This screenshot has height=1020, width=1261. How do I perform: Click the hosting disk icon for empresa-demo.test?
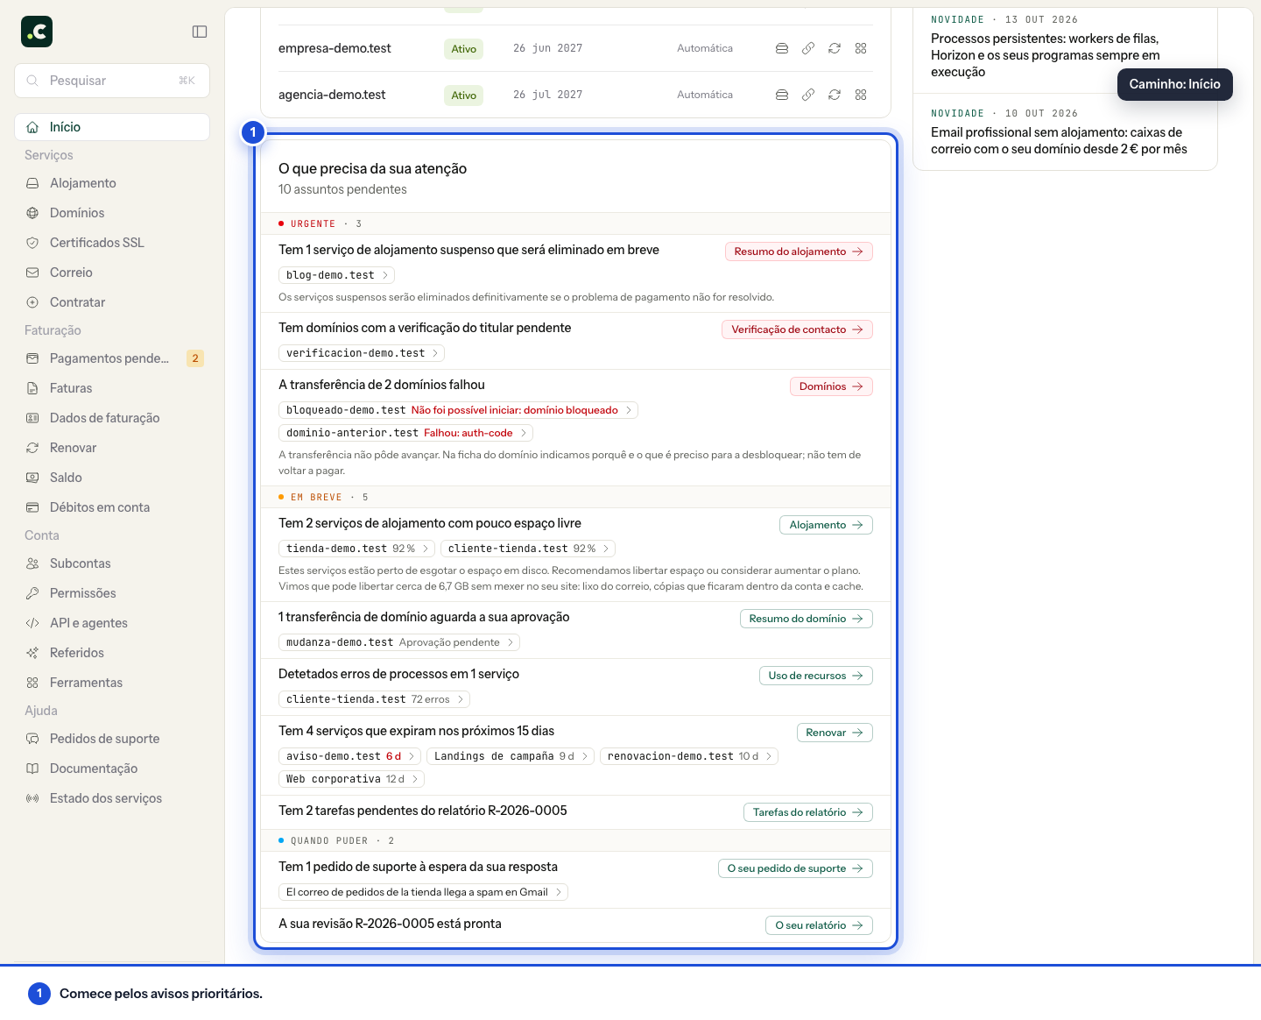click(782, 48)
